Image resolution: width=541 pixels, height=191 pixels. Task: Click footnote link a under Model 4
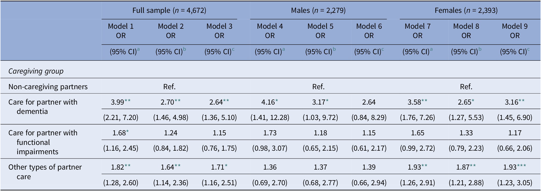(283, 50)
